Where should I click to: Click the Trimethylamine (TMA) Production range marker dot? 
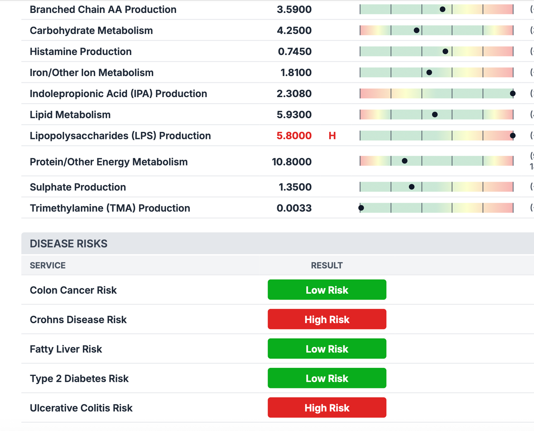tap(361, 208)
